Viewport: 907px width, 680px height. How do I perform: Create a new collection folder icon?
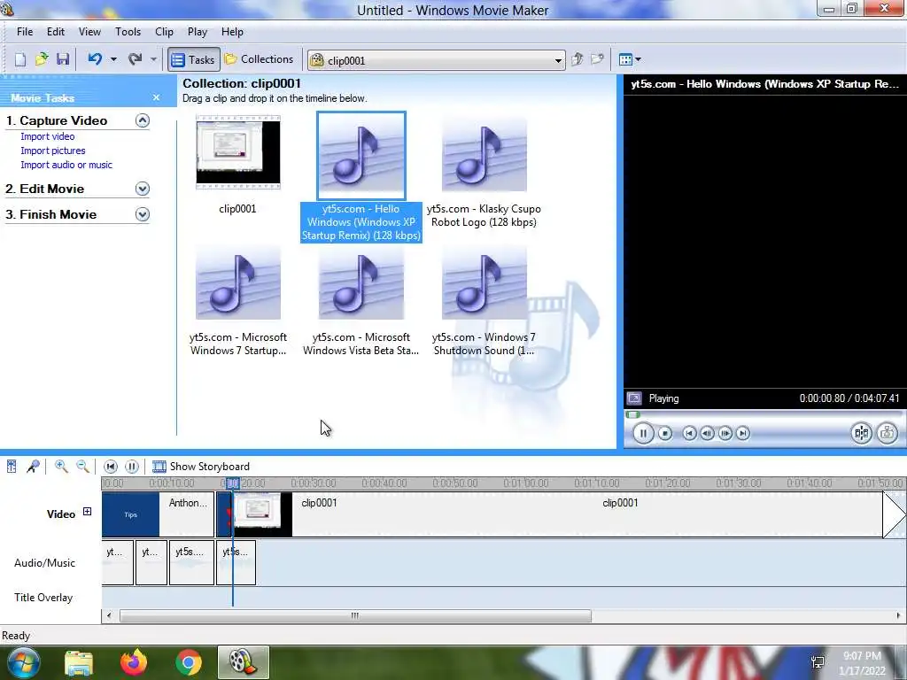[598, 59]
